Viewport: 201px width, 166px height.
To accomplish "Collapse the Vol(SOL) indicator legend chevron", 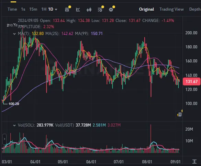I will [14, 126].
